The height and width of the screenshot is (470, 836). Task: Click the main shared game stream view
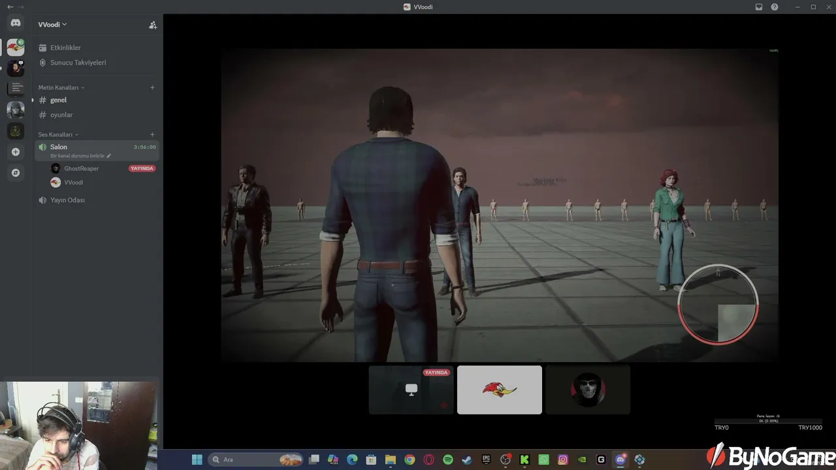tap(500, 205)
